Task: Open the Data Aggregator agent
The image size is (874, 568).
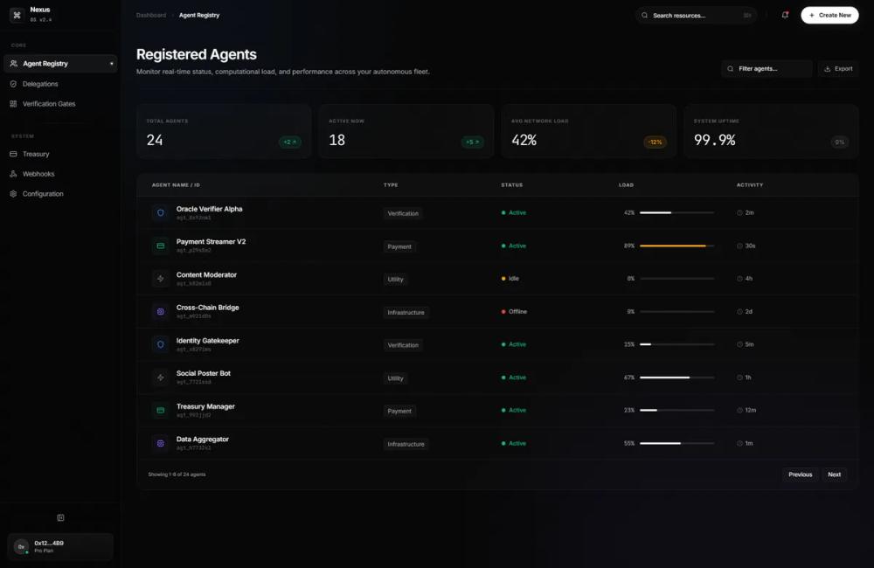Action: coord(203,440)
